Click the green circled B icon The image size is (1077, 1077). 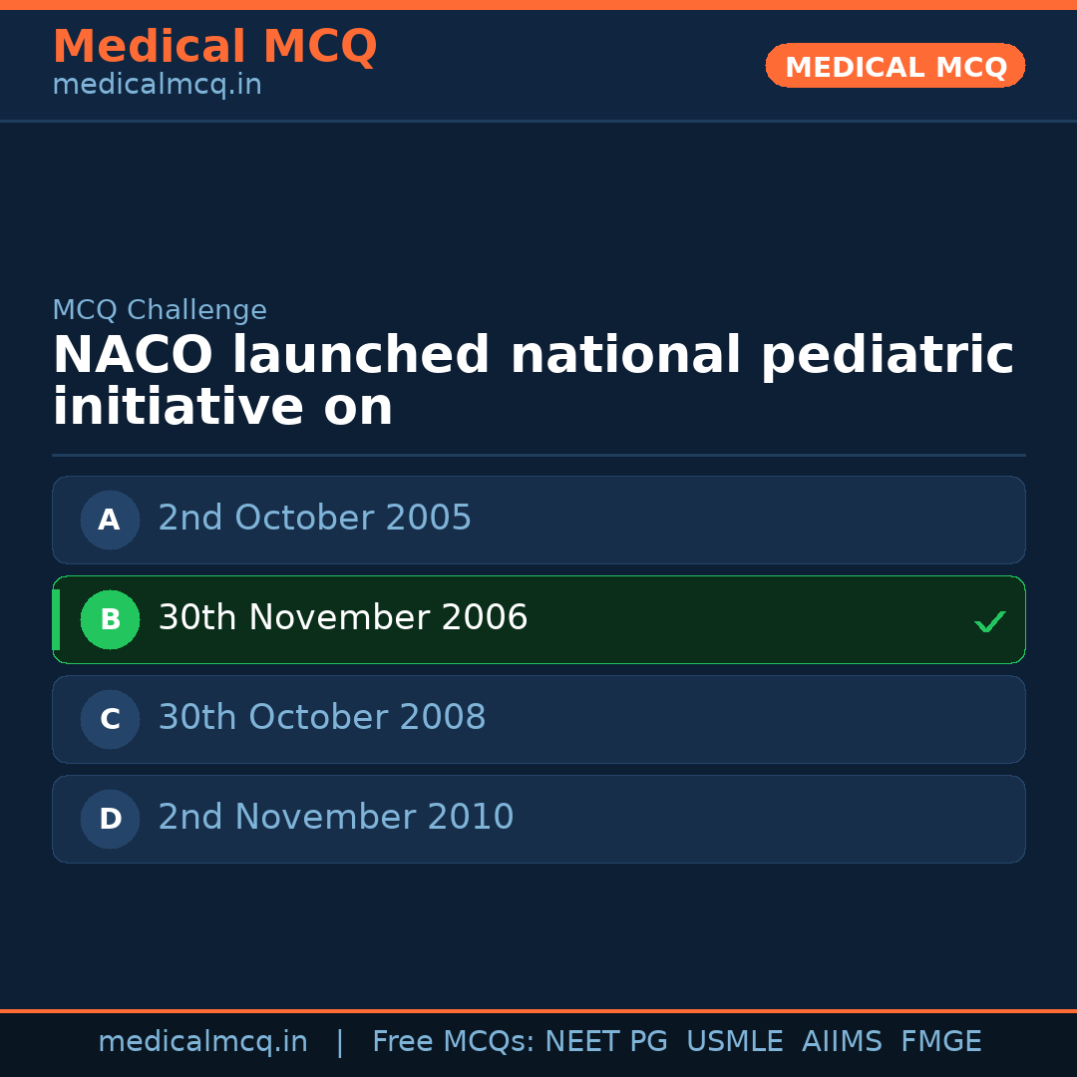110,619
